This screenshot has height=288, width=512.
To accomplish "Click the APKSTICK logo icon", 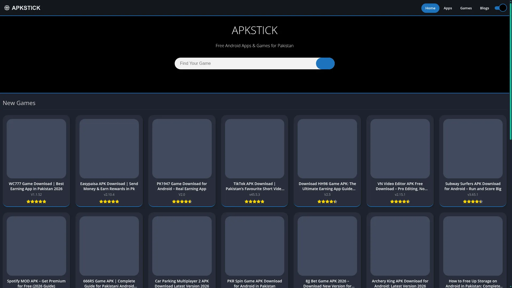I will pyautogui.click(x=7, y=8).
